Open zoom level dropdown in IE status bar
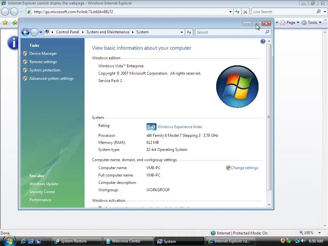Screen dimensions: 328x246 tap(319, 233)
